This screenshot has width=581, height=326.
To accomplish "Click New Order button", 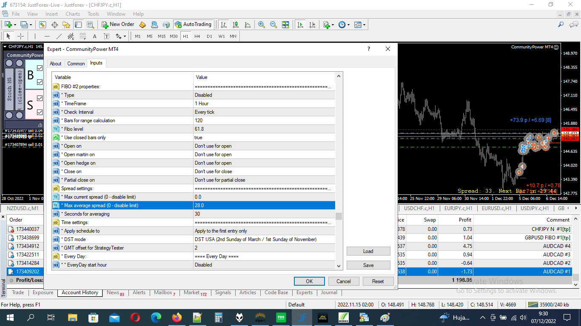I will (x=118, y=25).
